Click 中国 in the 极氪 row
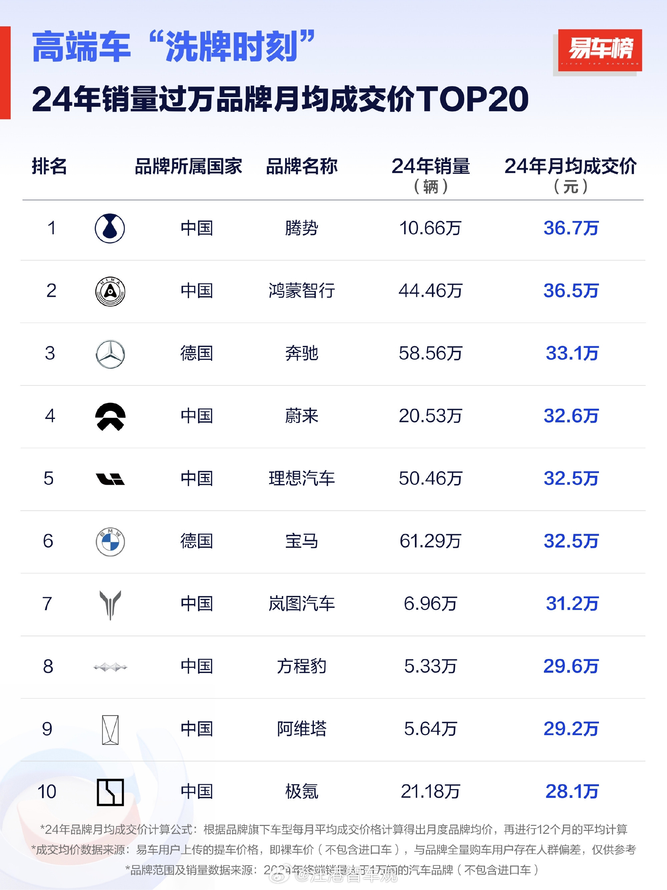 click(x=197, y=792)
